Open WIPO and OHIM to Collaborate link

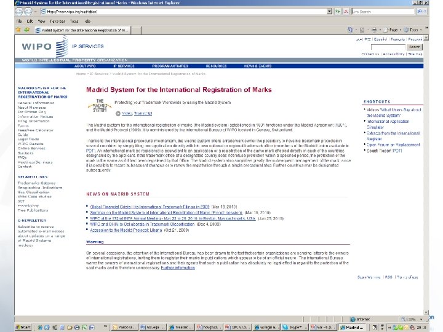[x=142, y=224]
